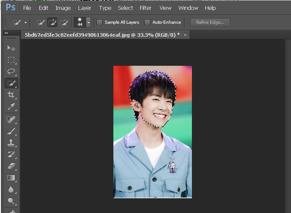This screenshot has width=291, height=213.
Task: Select the Gradient tool
Action: (11, 178)
